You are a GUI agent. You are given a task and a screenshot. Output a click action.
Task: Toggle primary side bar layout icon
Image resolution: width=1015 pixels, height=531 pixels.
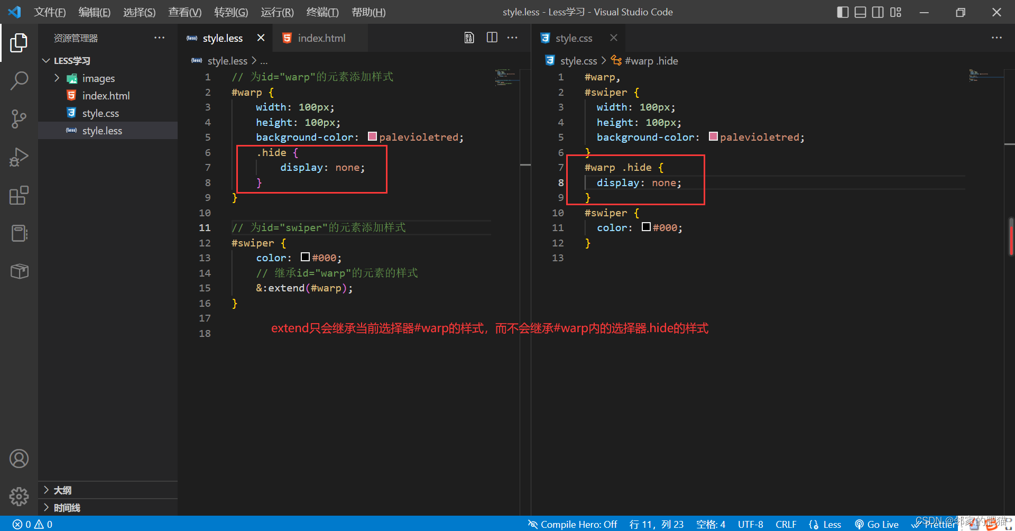pyautogui.click(x=843, y=12)
